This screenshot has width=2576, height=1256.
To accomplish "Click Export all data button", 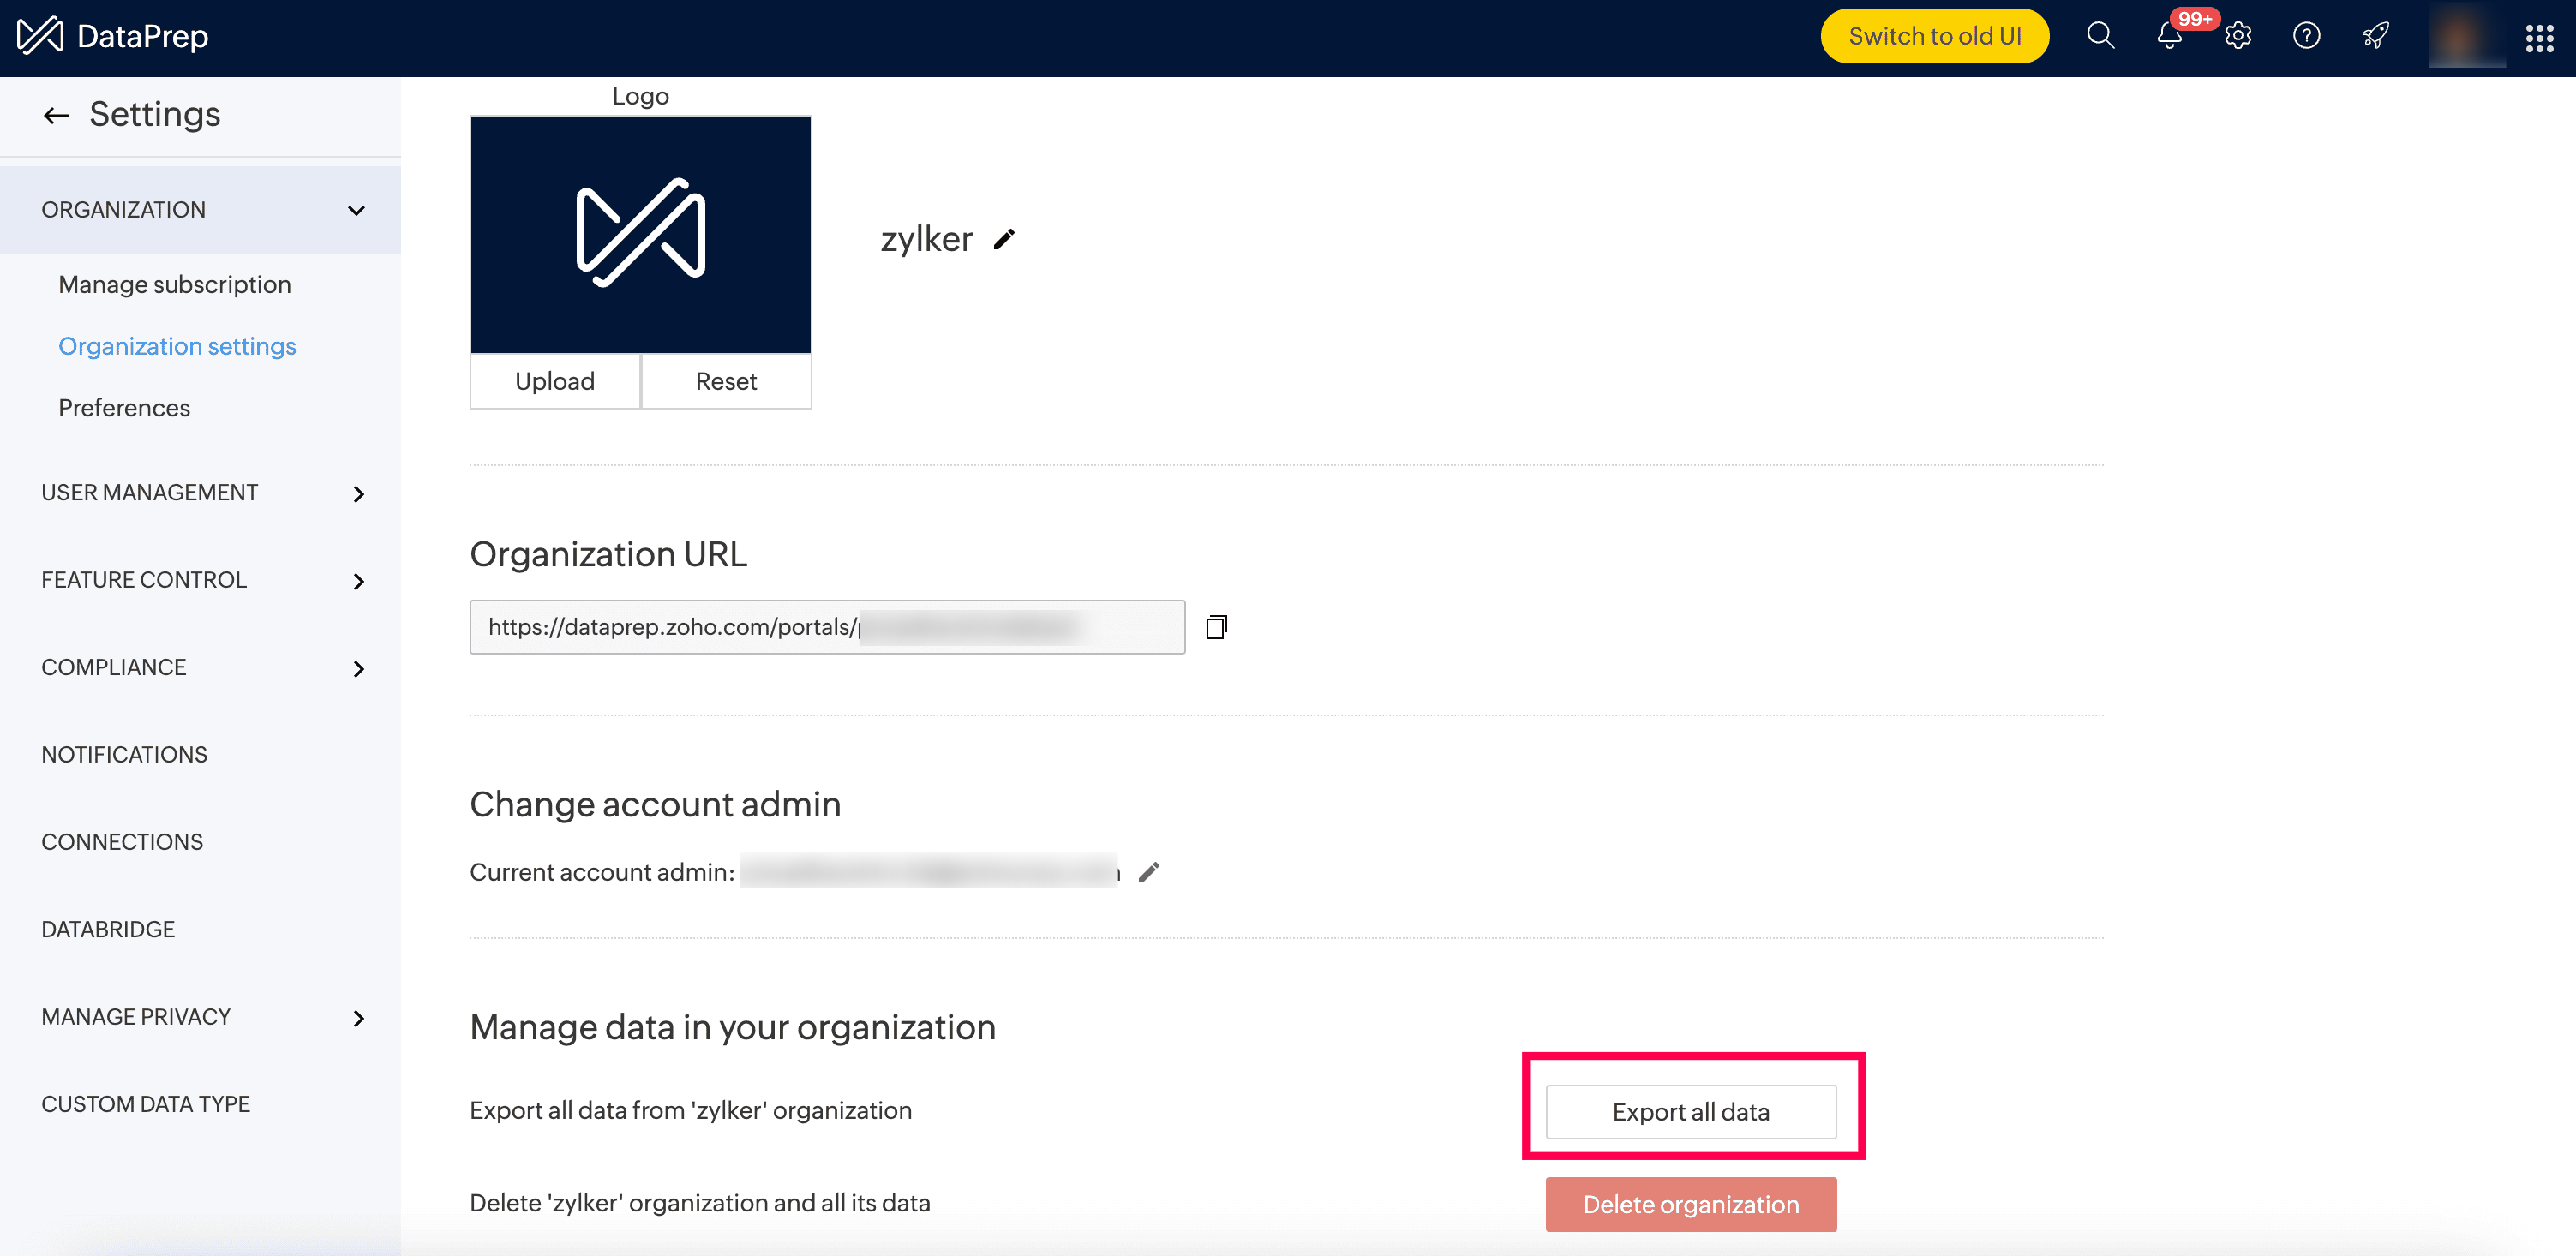I will 1690,1112.
